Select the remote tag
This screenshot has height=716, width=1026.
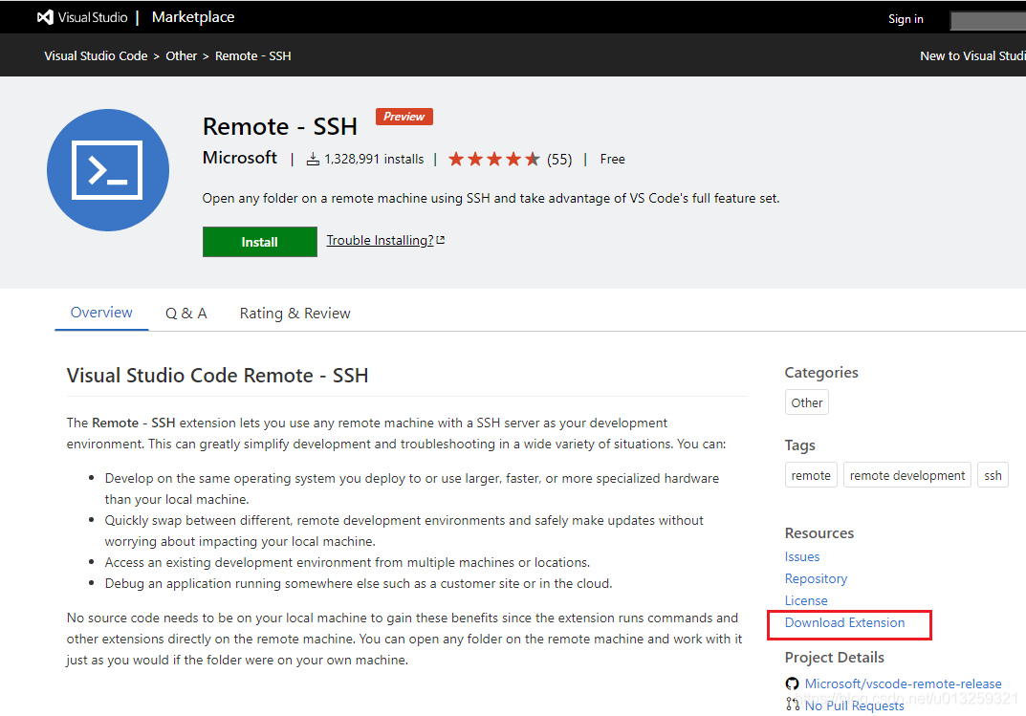[x=811, y=475]
